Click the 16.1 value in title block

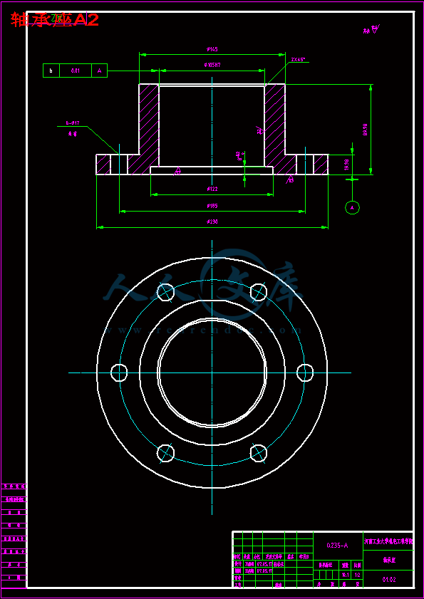tap(345, 575)
